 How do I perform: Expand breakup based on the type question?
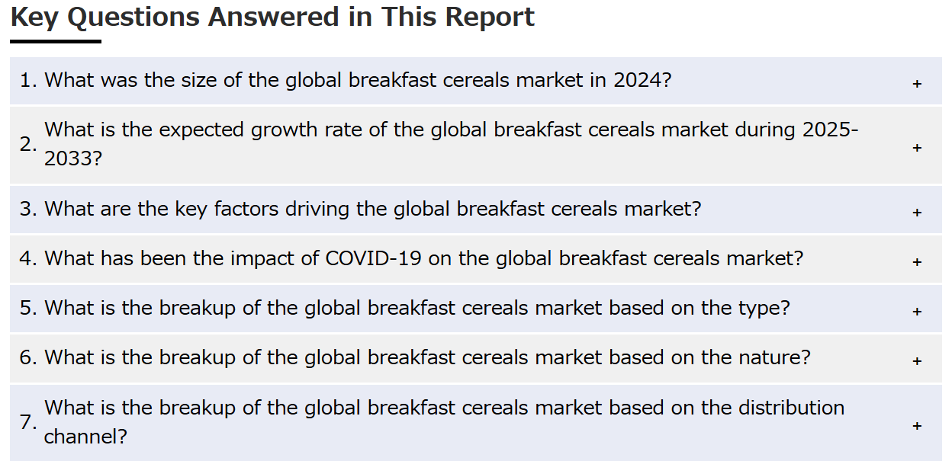pyautogui.click(x=476, y=309)
